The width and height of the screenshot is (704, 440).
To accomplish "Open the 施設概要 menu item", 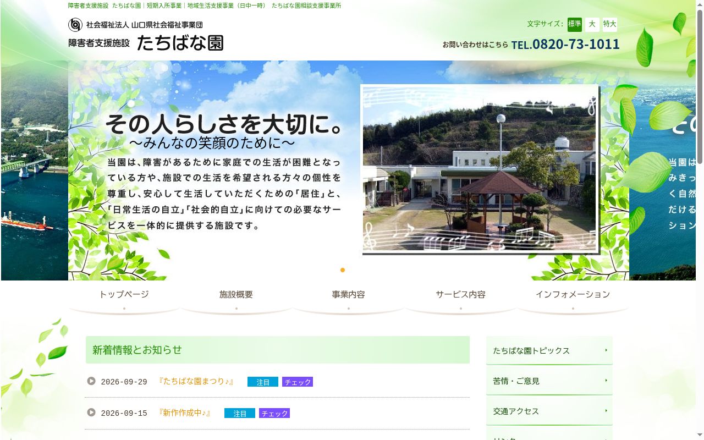I will [237, 298].
